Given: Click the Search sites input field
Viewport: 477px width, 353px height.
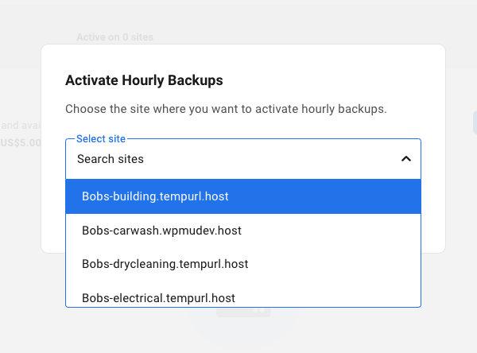Looking at the screenshot, I should pyautogui.click(x=231, y=159).
